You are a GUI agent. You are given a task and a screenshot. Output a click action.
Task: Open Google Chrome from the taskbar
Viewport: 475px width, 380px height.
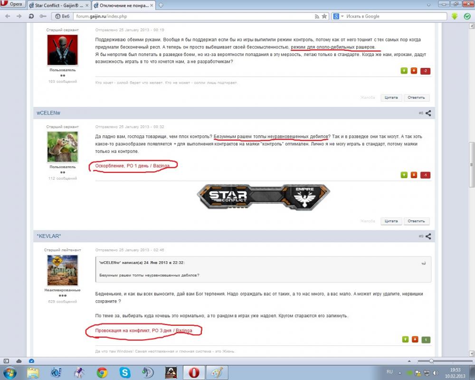(102, 372)
